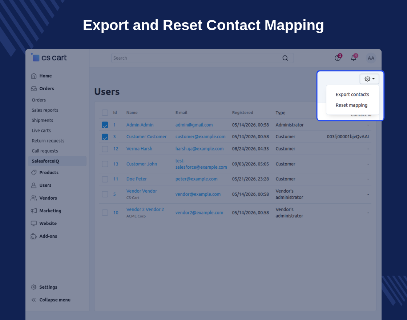Click the test-salesforce@example.com email link
Image resolution: width=407 pixels, height=320 pixels.
[x=201, y=164]
